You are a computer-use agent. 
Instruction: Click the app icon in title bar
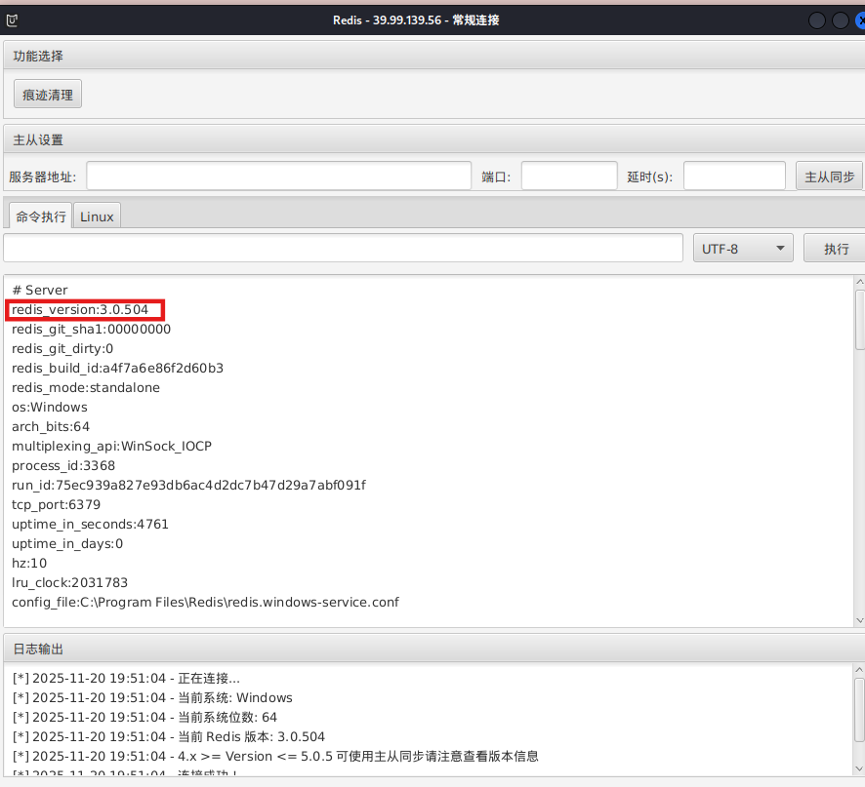click(x=12, y=20)
